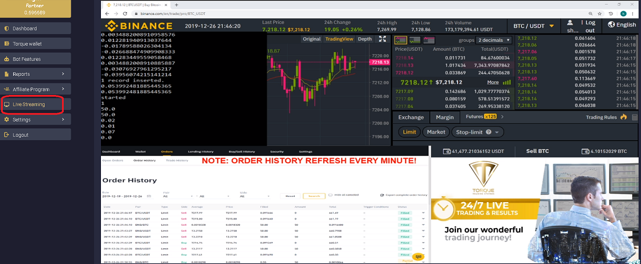641x264 pixels.
Task: Toggle the Hide all canceled checkbox
Action: pyautogui.click(x=331, y=195)
